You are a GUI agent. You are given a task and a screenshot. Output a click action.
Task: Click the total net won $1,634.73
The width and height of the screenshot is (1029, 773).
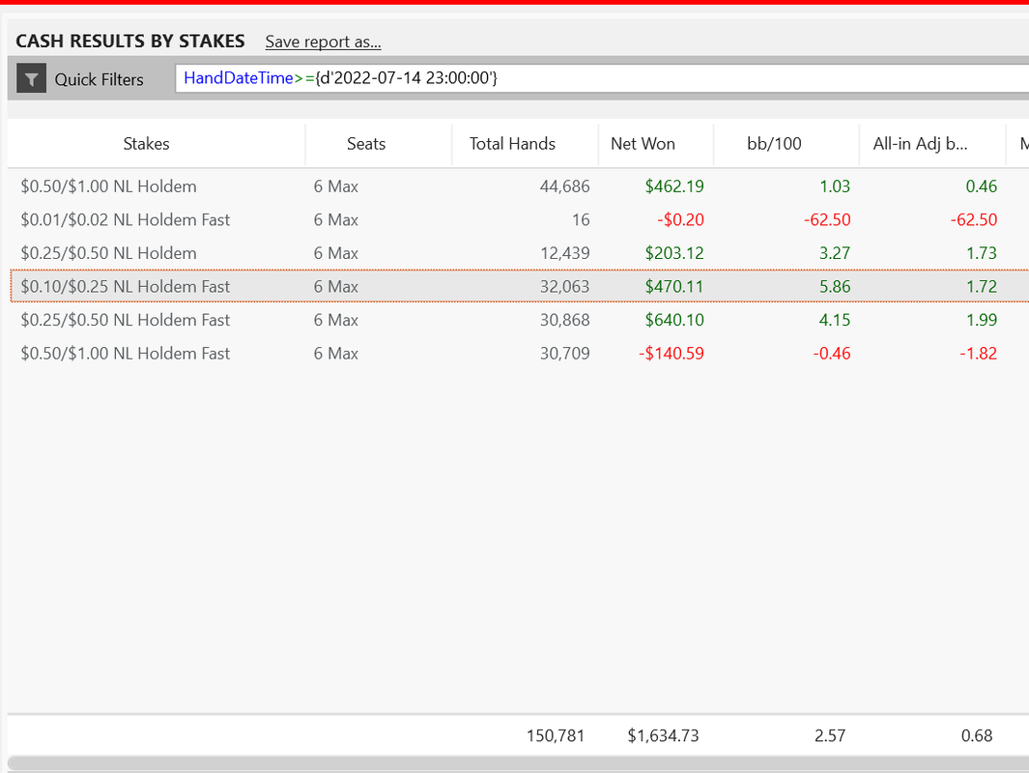coord(663,735)
